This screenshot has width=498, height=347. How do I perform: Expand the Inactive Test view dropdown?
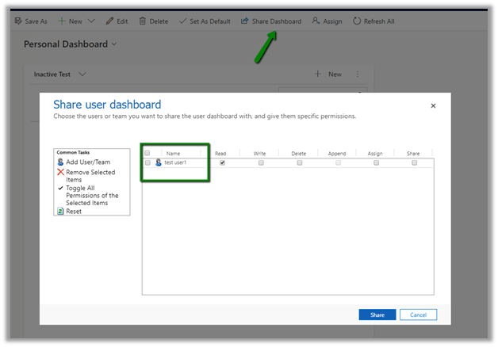click(82, 74)
